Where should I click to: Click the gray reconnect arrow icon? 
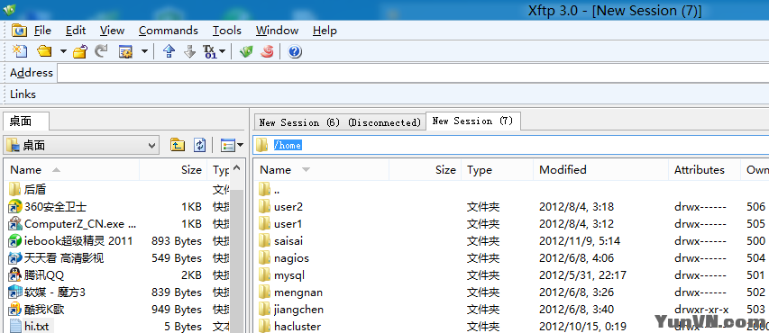tap(101, 51)
